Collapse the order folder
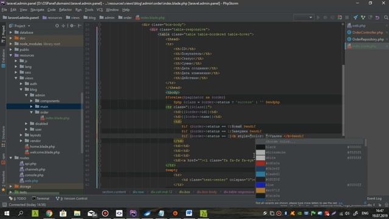This screenshot has width=389, height=219. pyautogui.click(x=31, y=112)
